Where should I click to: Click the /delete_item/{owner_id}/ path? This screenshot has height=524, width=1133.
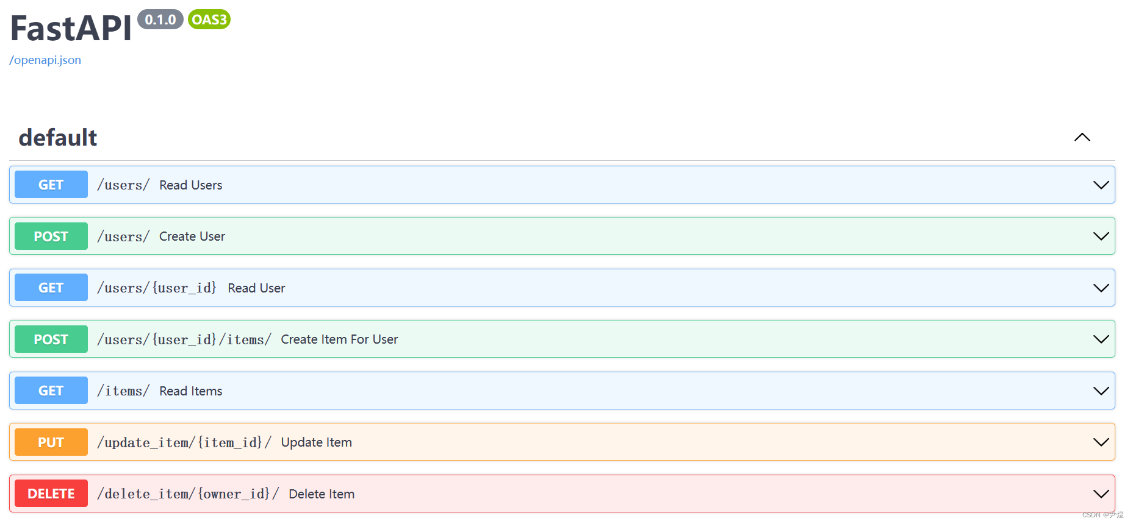pyautogui.click(x=188, y=494)
